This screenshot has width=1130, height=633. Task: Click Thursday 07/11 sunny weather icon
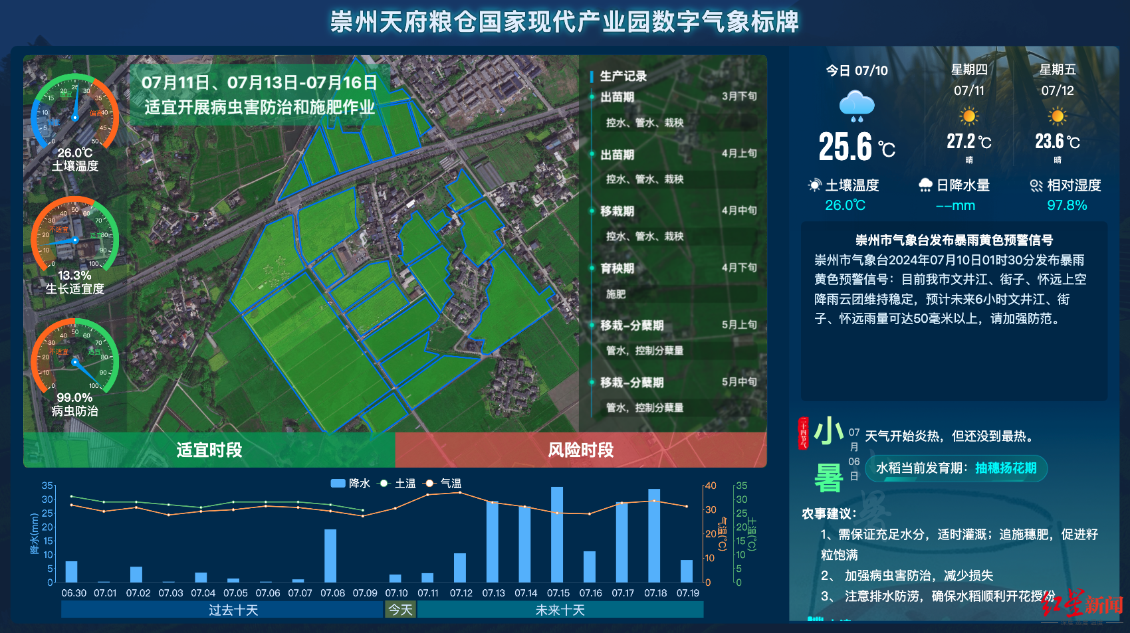pos(969,117)
